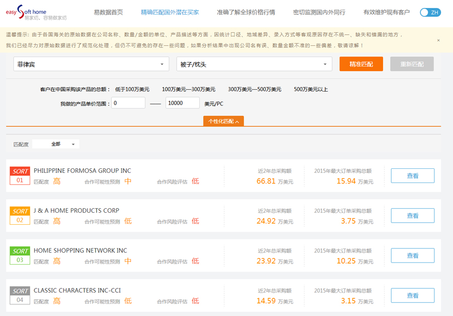The image size is (453, 316).
Task: Open the 易数据首页 menu item
Action: pyautogui.click(x=108, y=12)
